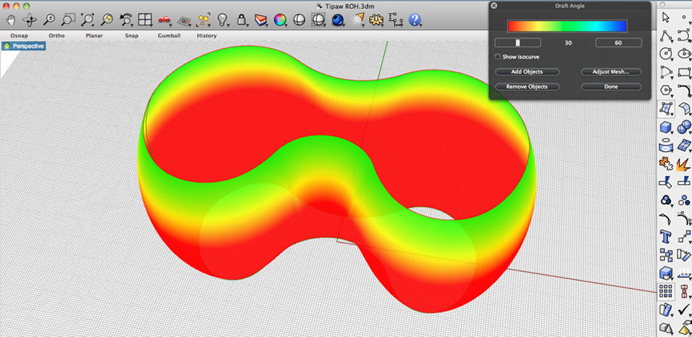The image size is (692, 337).
Task: Click the light bulb visibility icon
Action: pos(222,19)
